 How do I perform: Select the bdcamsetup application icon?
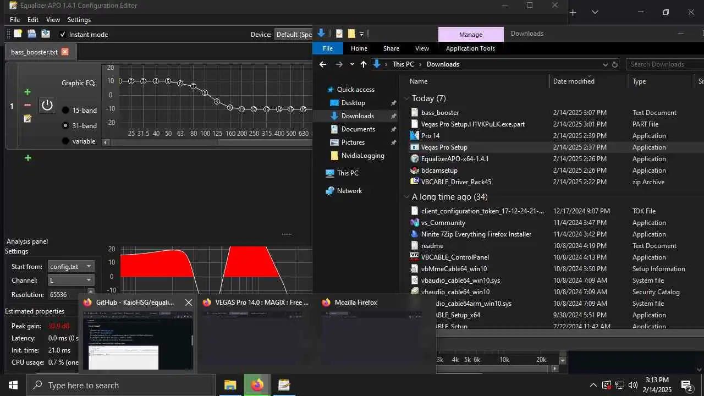tap(415, 170)
